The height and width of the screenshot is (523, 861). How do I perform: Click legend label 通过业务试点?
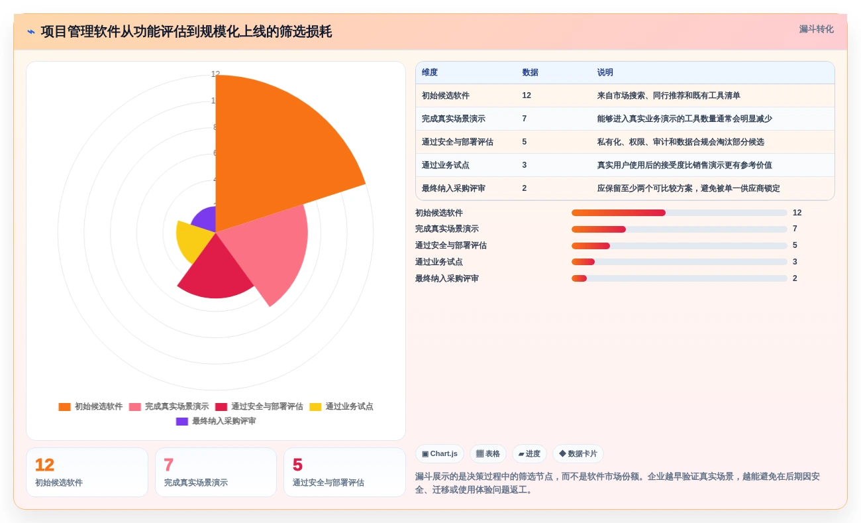click(x=349, y=407)
